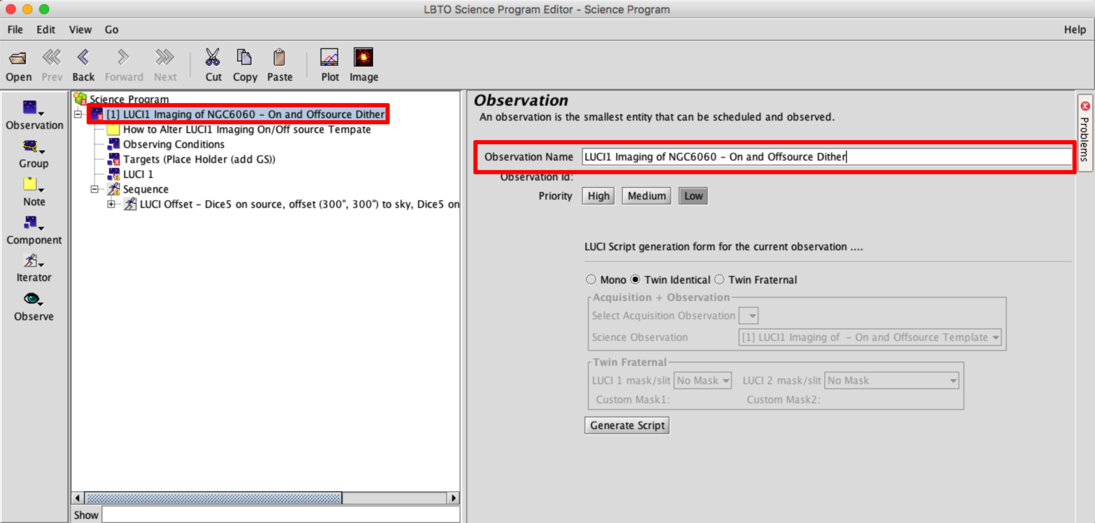This screenshot has width=1095, height=523.
Task: Add an Iterator from the sidebar
Action: (x=34, y=268)
